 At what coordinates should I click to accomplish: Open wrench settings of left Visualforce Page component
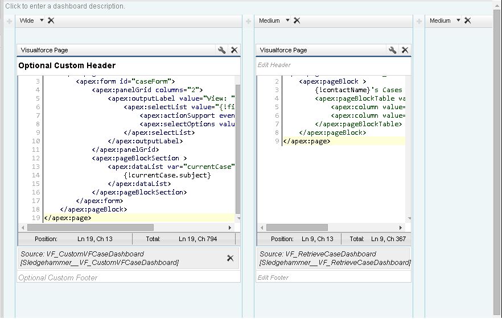(221, 50)
